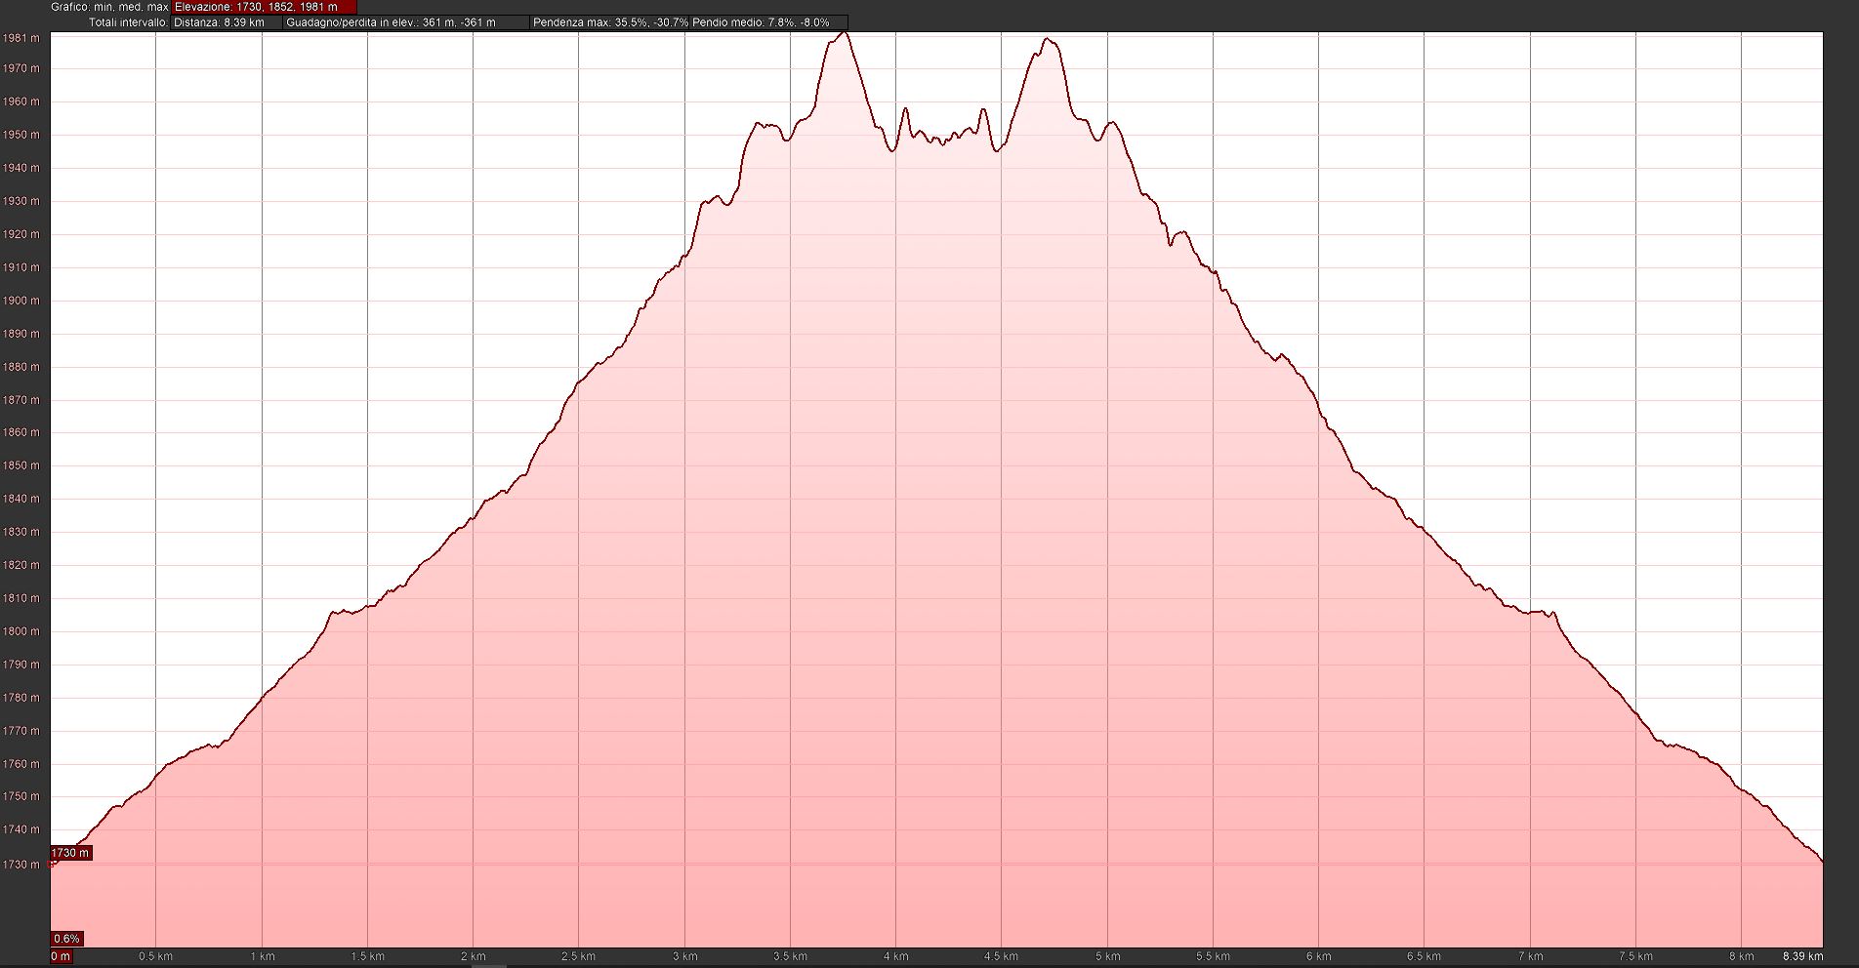The width and height of the screenshot is (1859, 968).
Task: Click the highest summit peak at 1981 m
Action: point(844,34)
